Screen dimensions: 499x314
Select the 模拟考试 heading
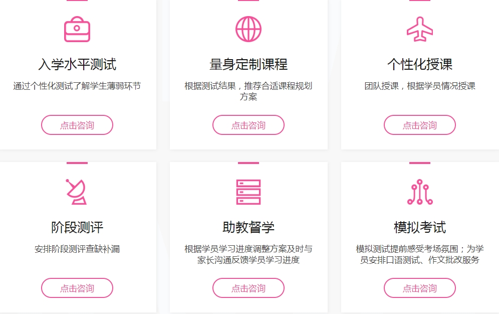coord(420,227)
